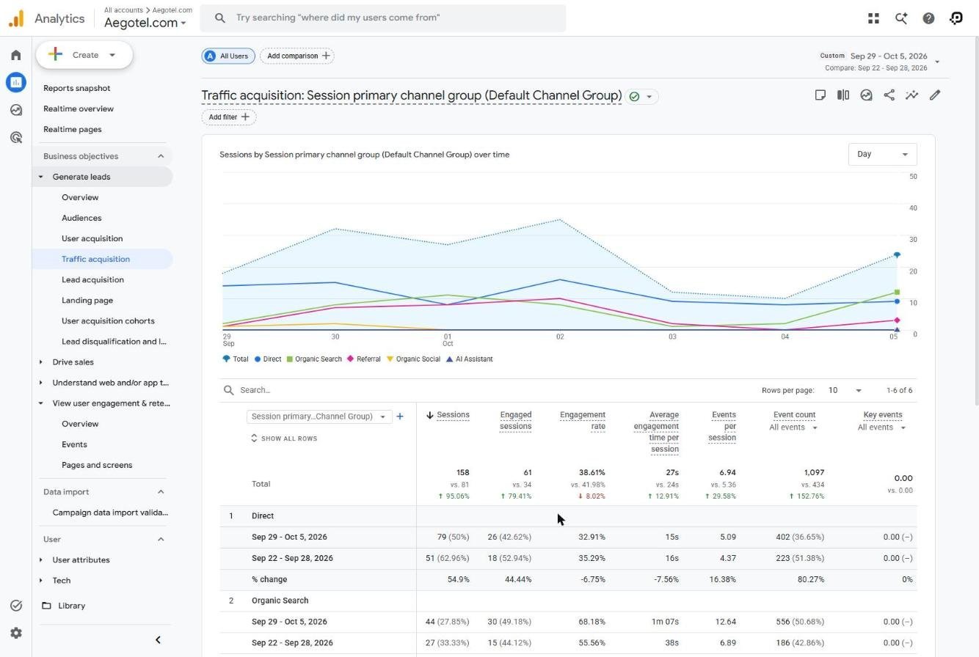979x657 pixels.
Task: Toggle the Referral legend series
Action: coord(363,359)
